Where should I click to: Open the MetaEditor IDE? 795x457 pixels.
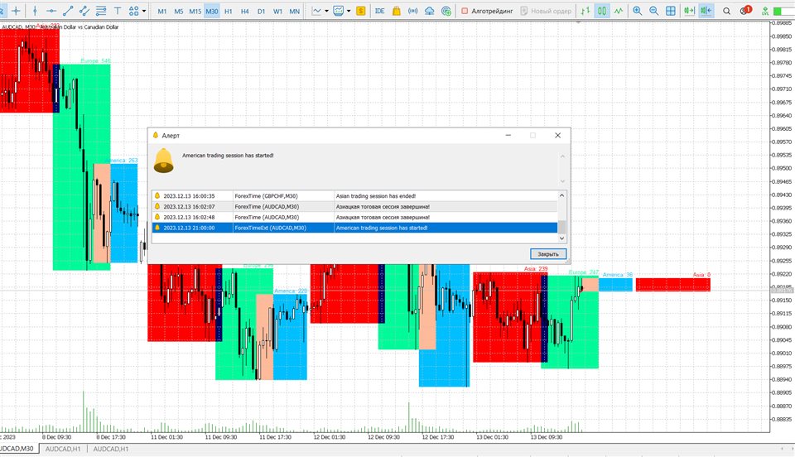[380, 11]
